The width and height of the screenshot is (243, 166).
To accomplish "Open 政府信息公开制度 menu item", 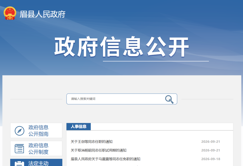I will click(x=36, y=149).
